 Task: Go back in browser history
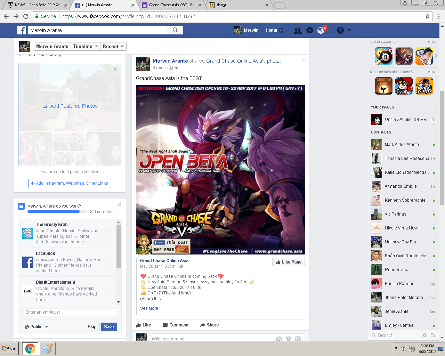6,16
